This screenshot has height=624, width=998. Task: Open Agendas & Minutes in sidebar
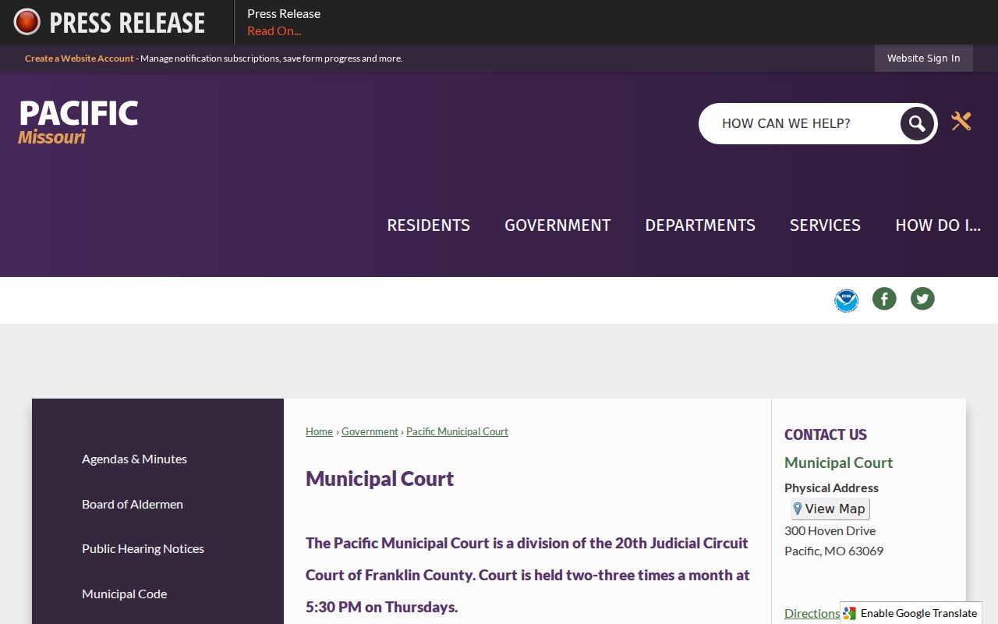pyautogui.click(x=134, y=459)
